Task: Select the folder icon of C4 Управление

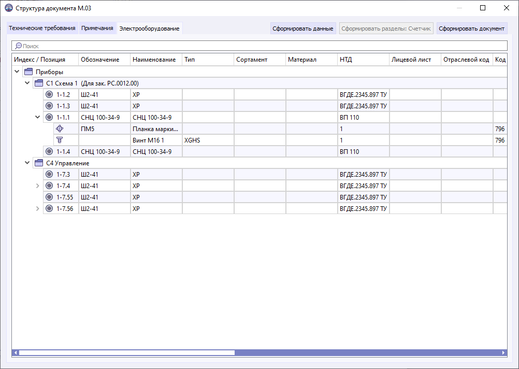Action: coord(38,163)
